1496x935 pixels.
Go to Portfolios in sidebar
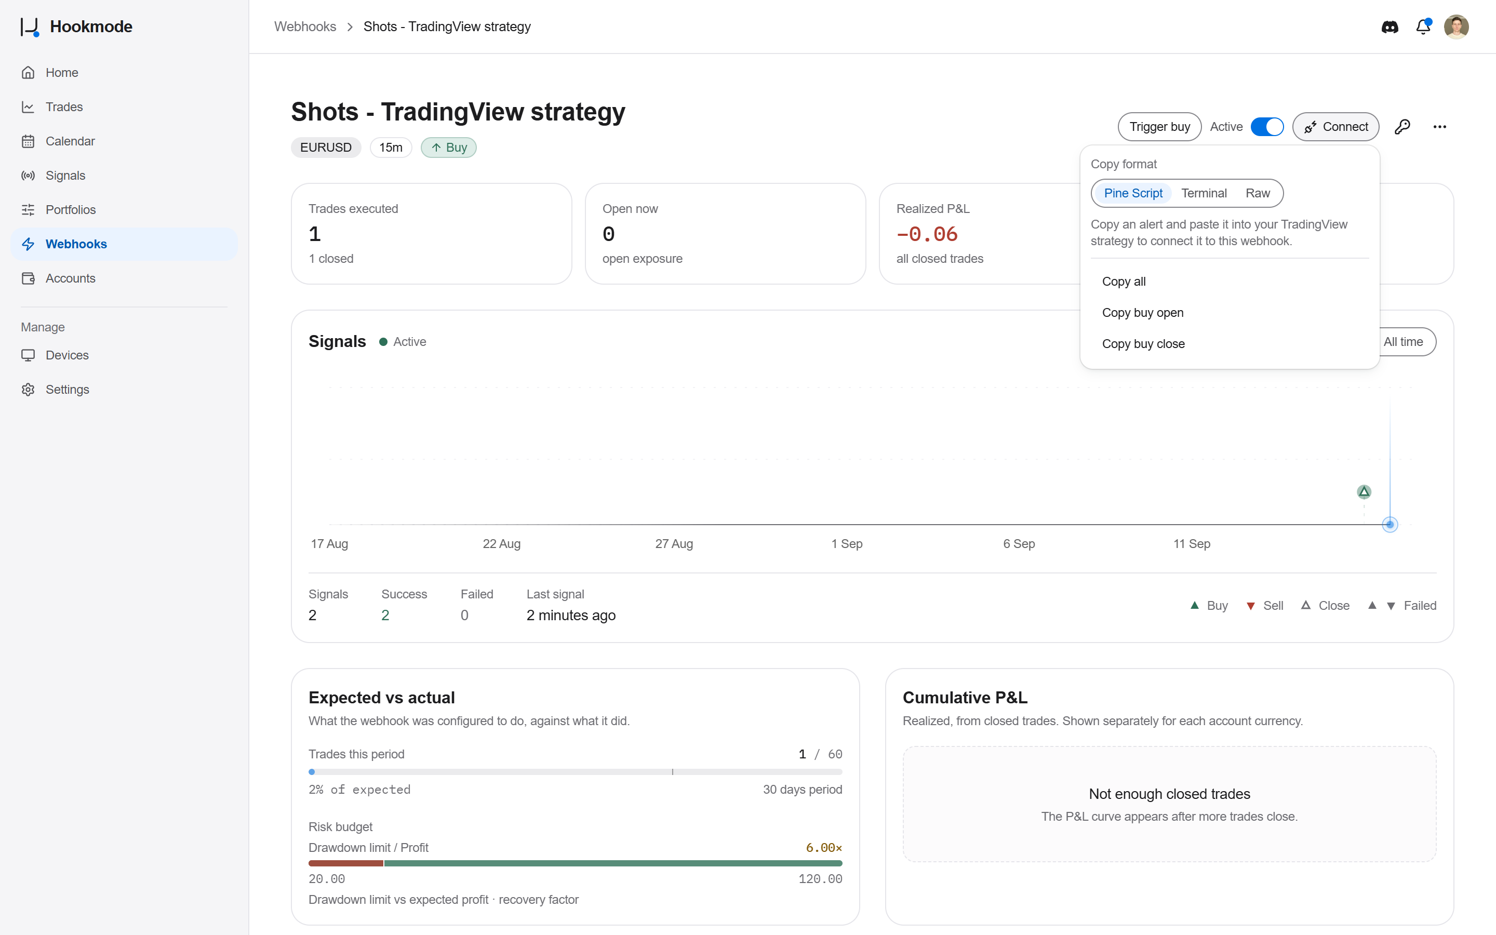[124, 210]
